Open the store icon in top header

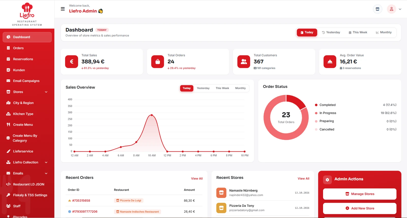tap(377, 9)
